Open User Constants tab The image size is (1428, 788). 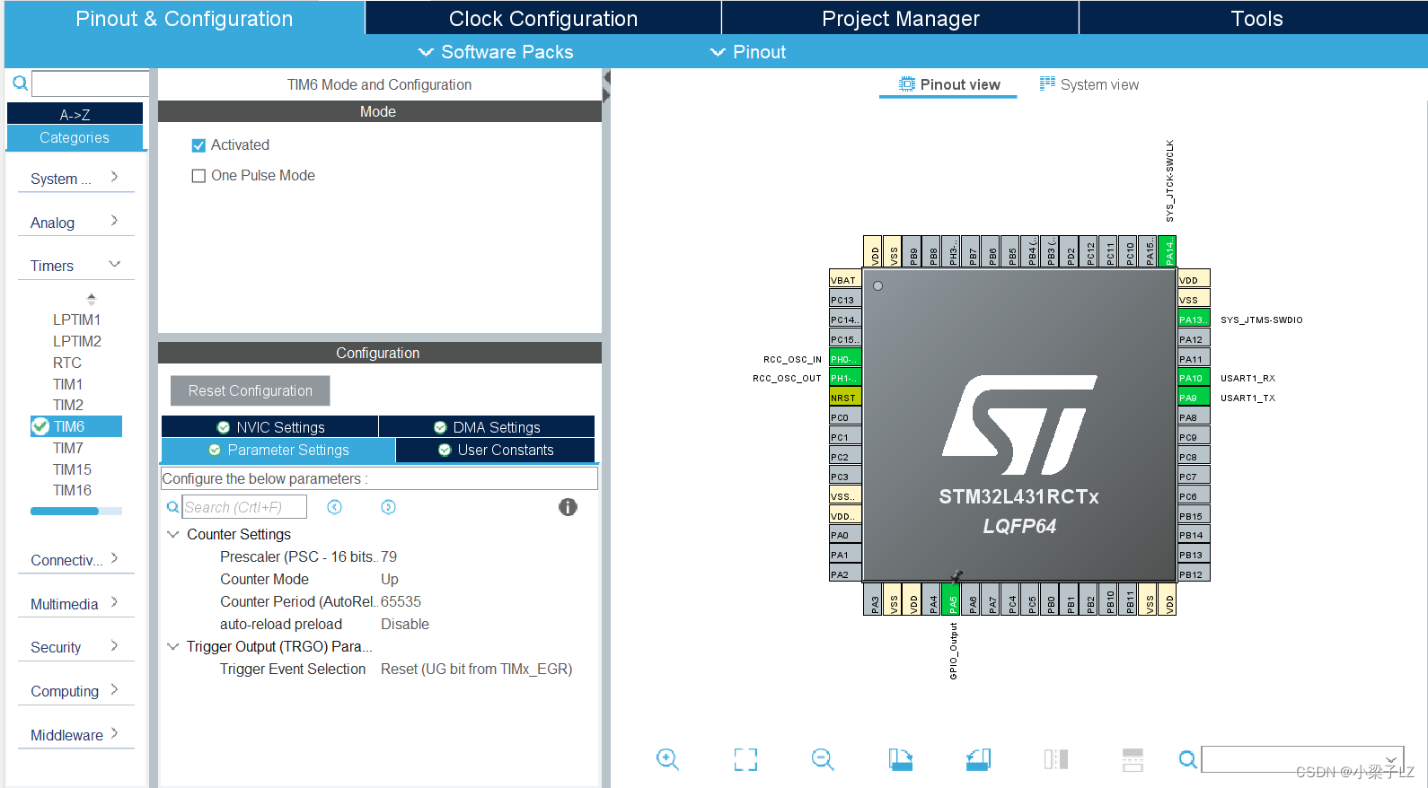tap(496, 450)
